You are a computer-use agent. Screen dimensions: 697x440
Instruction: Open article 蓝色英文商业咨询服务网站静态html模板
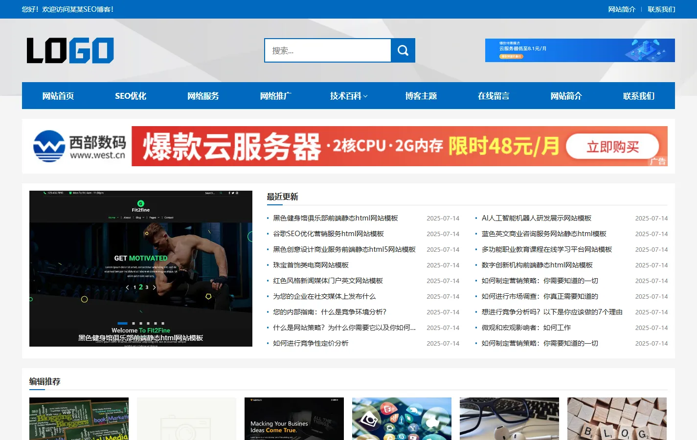pos(544,234)
